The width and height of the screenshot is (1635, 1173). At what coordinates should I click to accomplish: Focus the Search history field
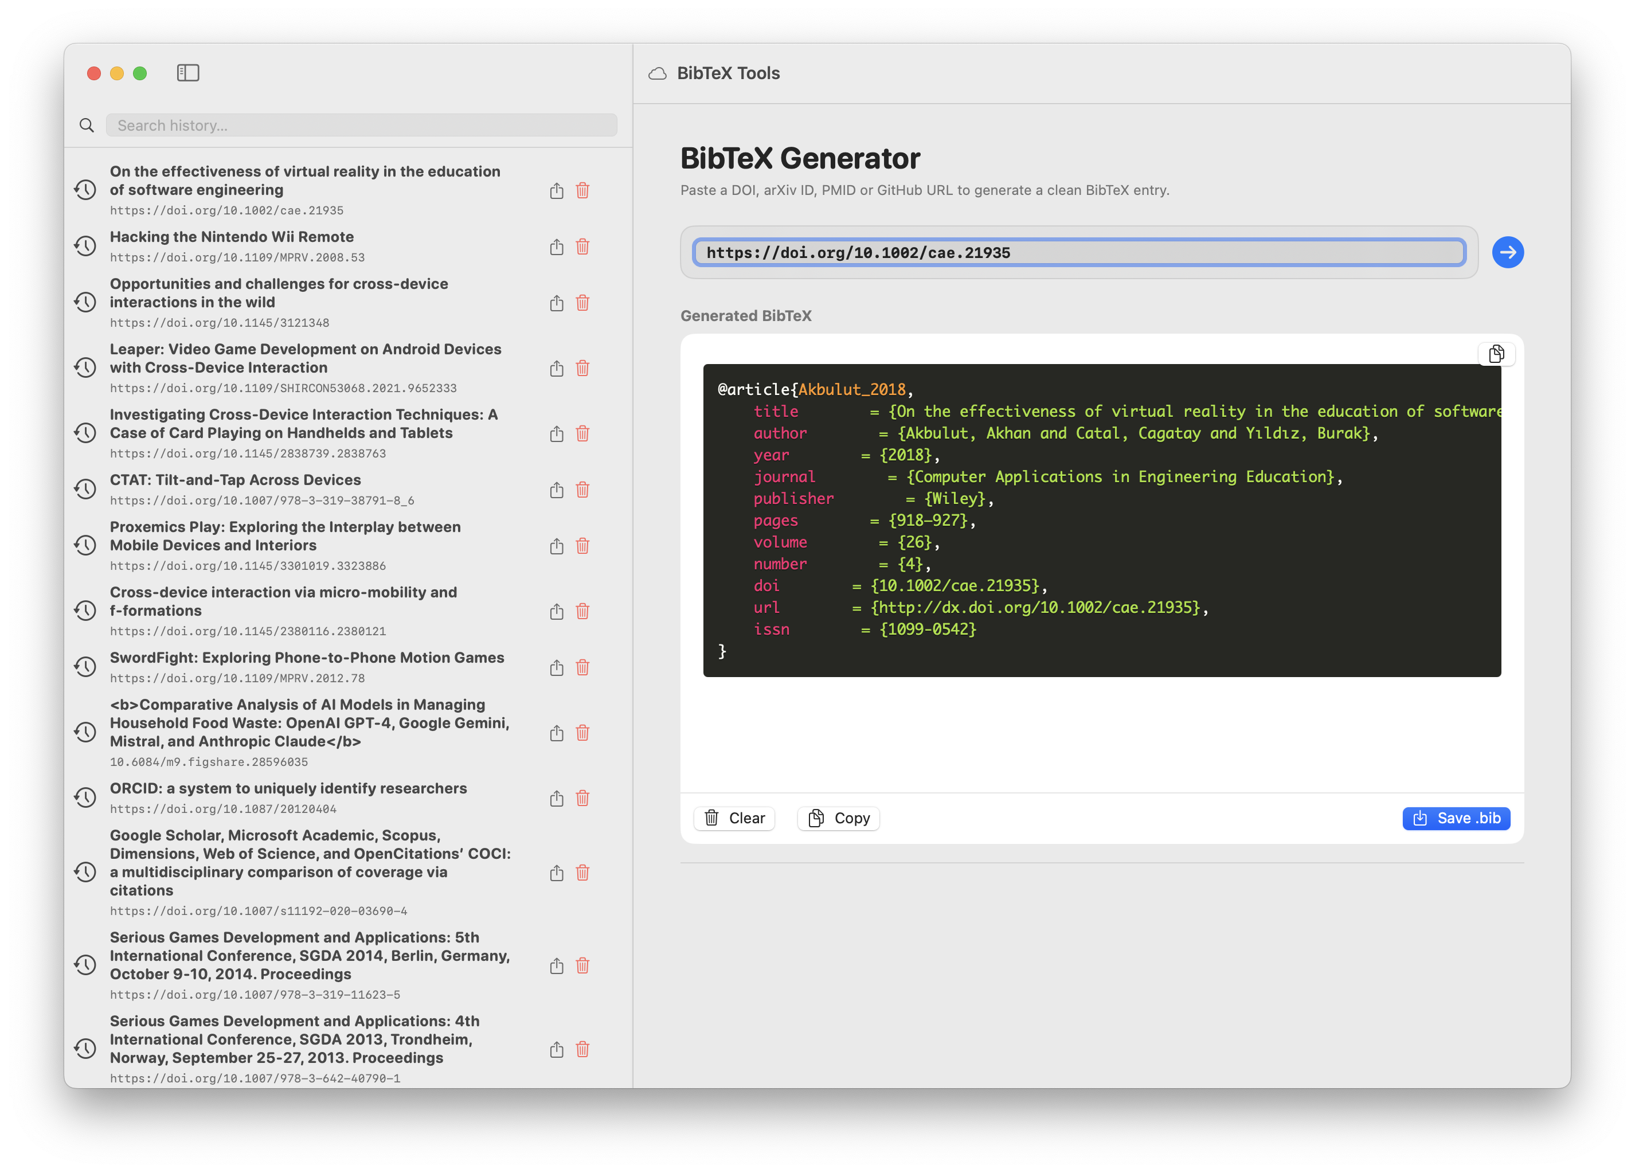point(361,126)
